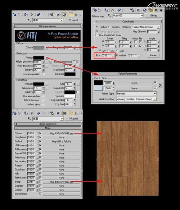
Task: Toggle the Use Real-World Scale checkbox
Action: (97, 35)
